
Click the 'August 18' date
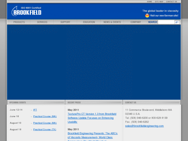pos(16,130)
